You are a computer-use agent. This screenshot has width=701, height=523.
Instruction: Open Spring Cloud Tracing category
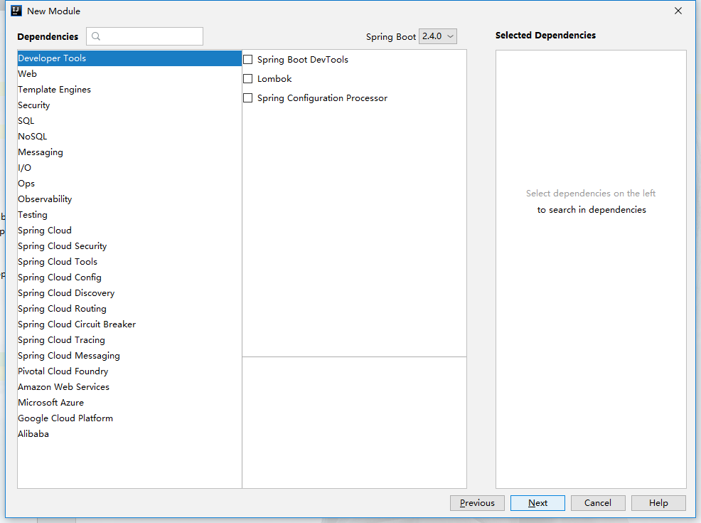coord(129,340)
